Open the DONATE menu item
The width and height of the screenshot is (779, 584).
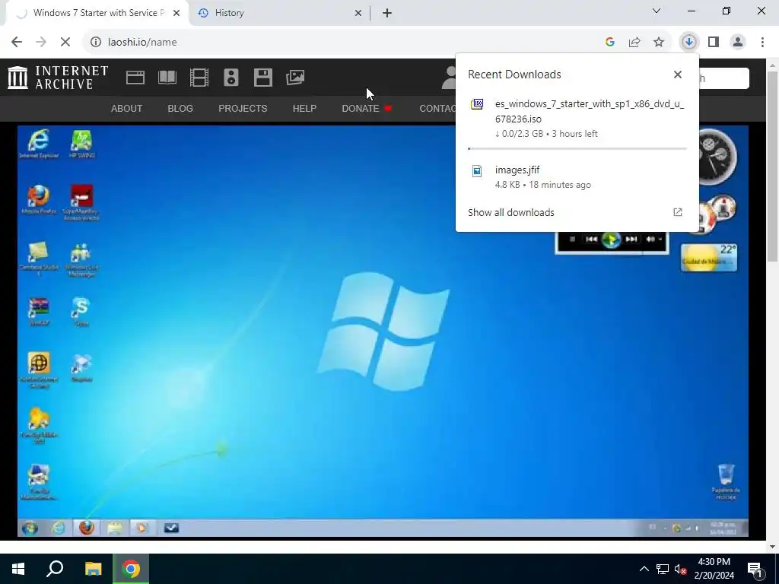(367, 108)
